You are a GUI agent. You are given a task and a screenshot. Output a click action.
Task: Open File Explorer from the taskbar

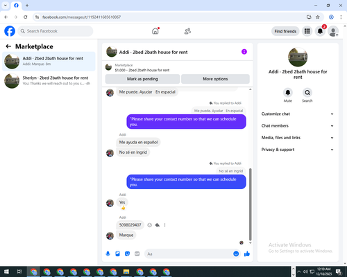tap(126, 271)
